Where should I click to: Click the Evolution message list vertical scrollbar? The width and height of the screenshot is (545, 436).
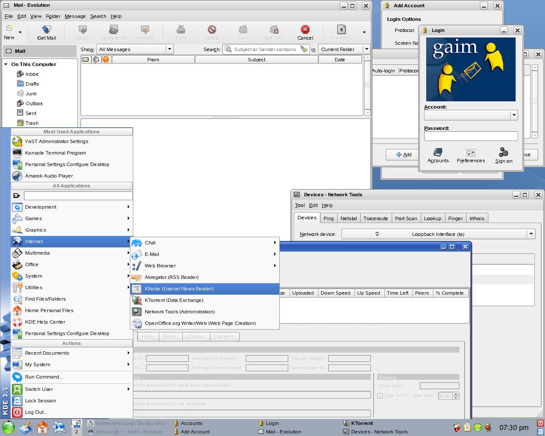point(367,85)
